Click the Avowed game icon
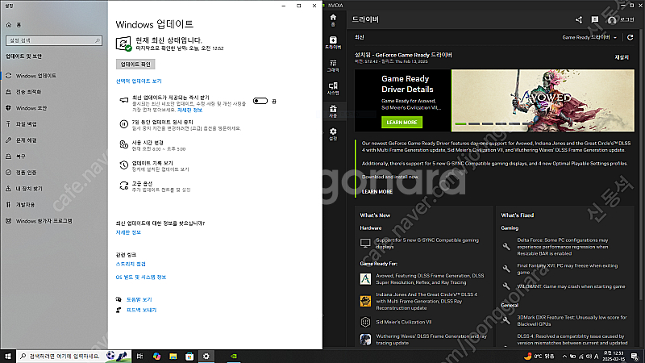 click(365, 279)
